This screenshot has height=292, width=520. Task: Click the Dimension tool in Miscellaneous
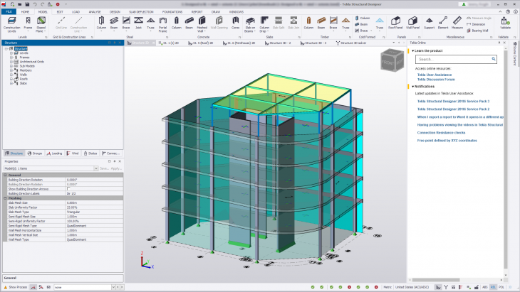[x=476, y=24]
